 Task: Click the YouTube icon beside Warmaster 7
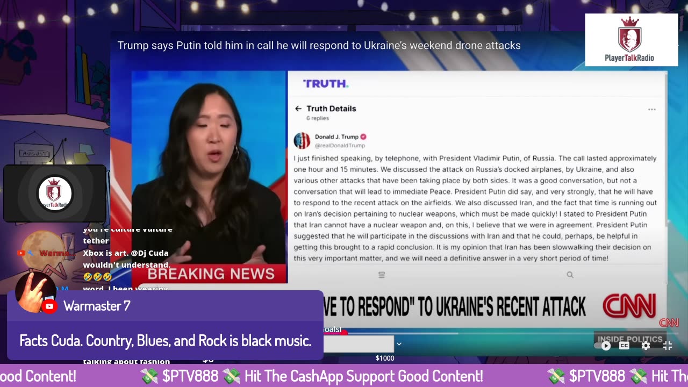pos(49,306)
